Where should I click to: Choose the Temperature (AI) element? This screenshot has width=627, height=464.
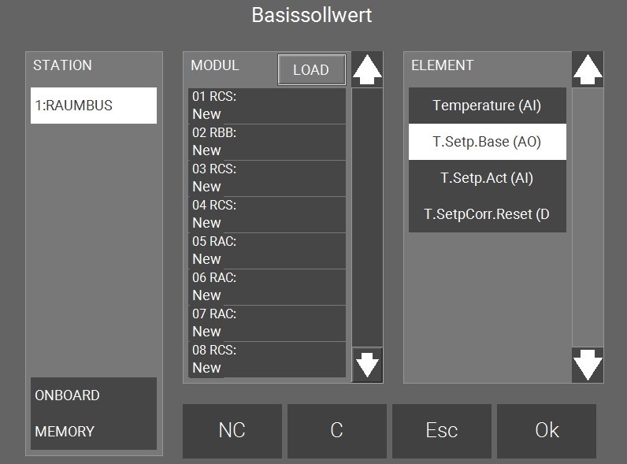[x=488, y=106]
